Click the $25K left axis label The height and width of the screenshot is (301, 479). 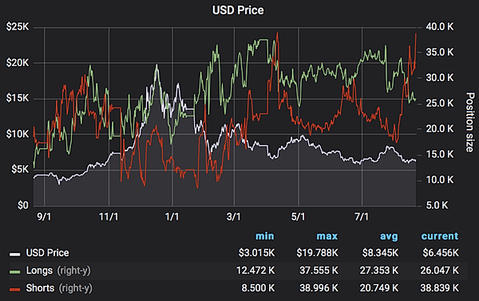coord(18,27)
